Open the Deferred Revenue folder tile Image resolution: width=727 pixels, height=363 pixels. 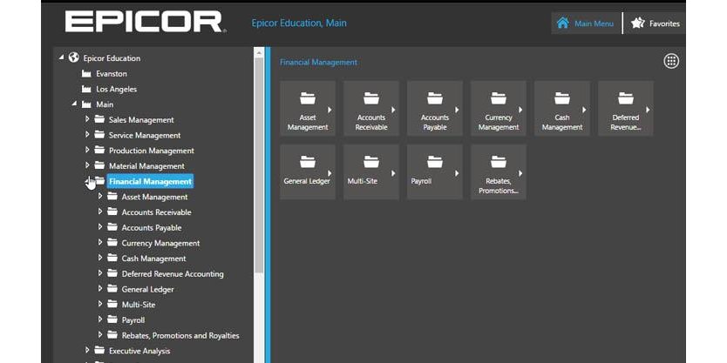[x=626, y=108]
